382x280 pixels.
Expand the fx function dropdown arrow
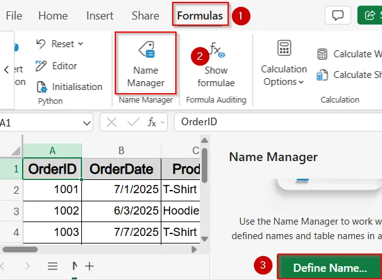163,122
